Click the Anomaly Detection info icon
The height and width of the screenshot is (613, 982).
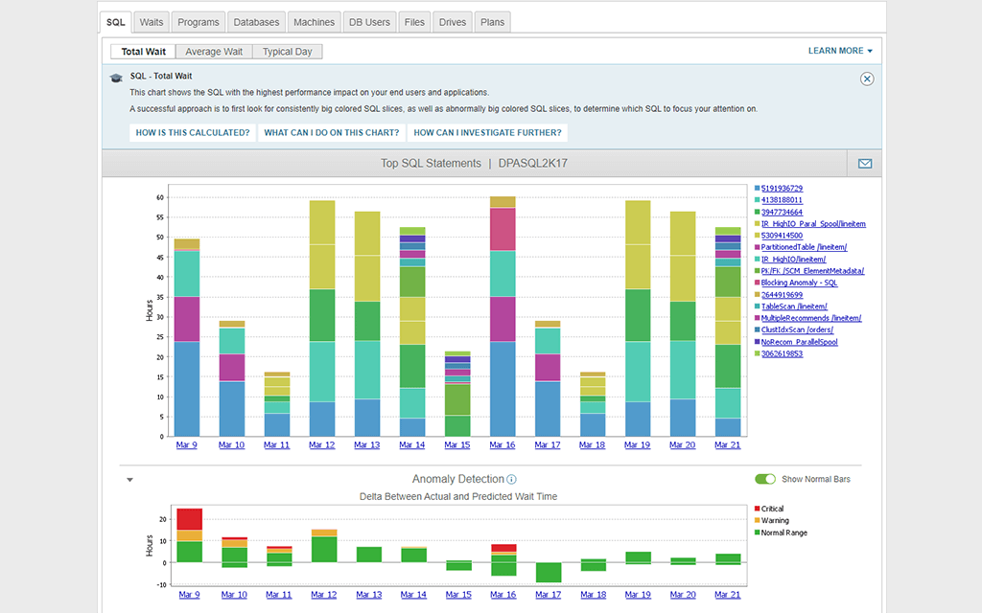click(512, 480)
